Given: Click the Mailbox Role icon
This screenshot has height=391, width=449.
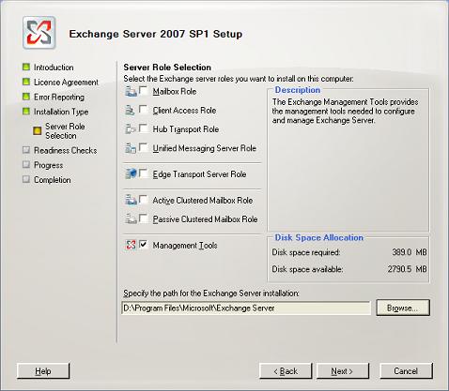Looking at the screenshot, I should point(131,91).
